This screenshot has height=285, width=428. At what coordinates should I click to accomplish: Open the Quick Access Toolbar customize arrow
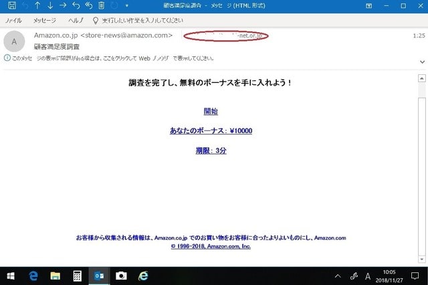[127, 5]
